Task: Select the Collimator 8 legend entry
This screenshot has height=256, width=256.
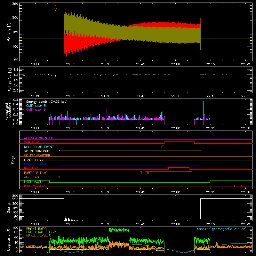Action: pos(36,106)
